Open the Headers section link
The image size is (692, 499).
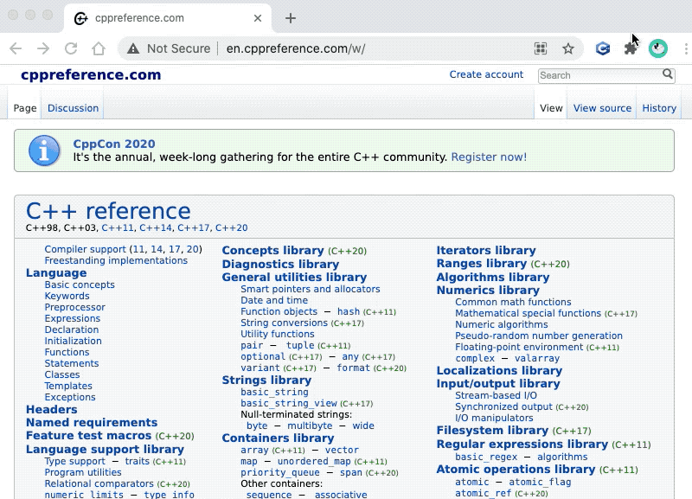point(52,409)
